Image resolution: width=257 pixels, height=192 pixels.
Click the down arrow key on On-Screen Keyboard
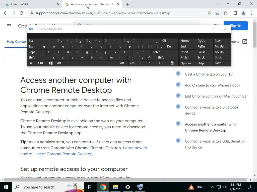(x=150, y=63)
